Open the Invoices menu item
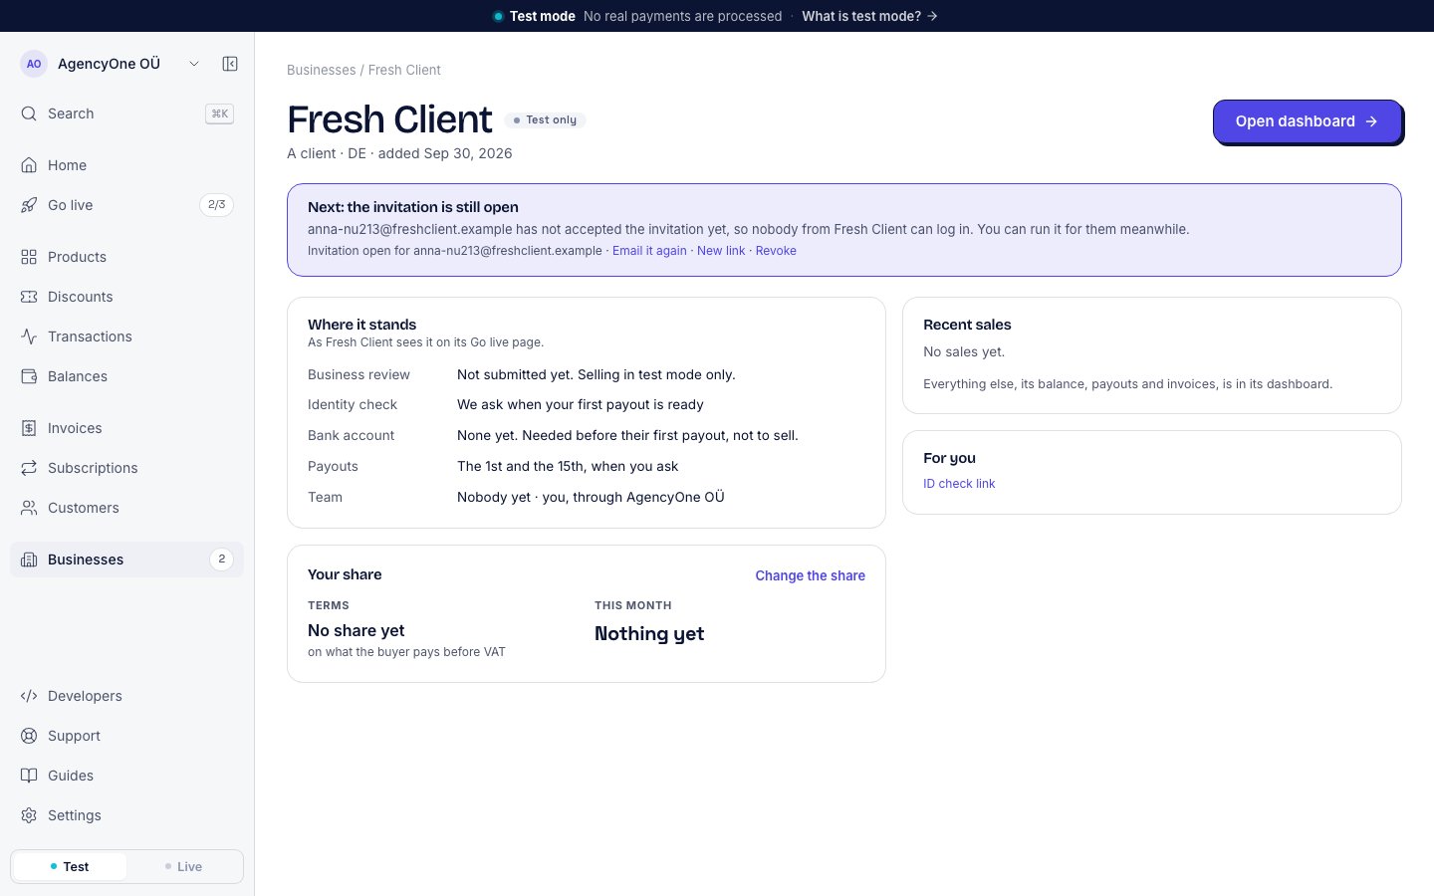 (126, 428)
